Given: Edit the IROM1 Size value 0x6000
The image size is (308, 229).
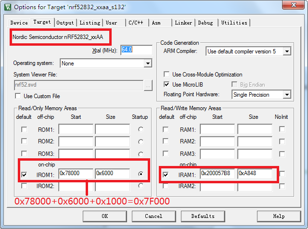Looking at the screenshot, I should pos(113,174).
